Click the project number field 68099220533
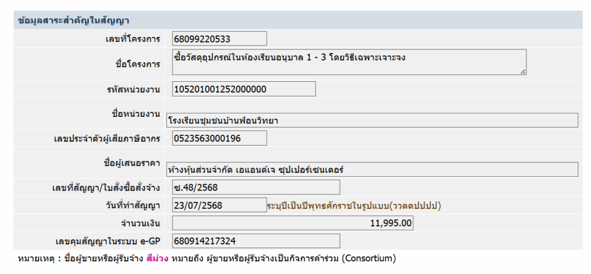 click(219, 39)
